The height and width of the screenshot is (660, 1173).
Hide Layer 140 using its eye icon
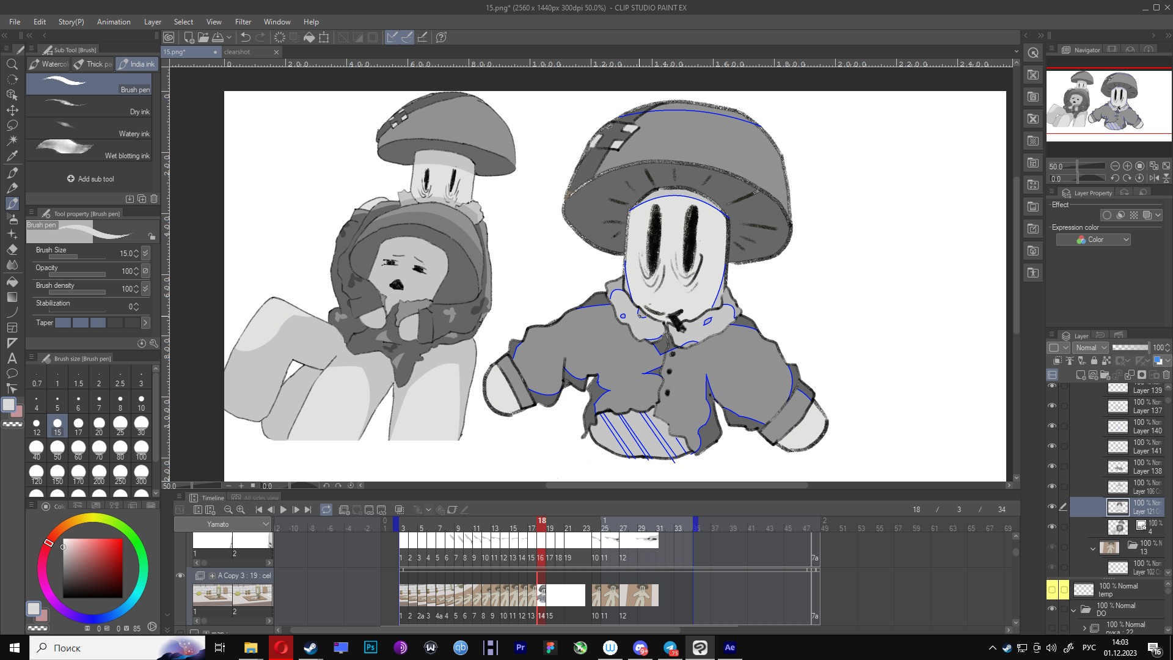pos(1052,426)
